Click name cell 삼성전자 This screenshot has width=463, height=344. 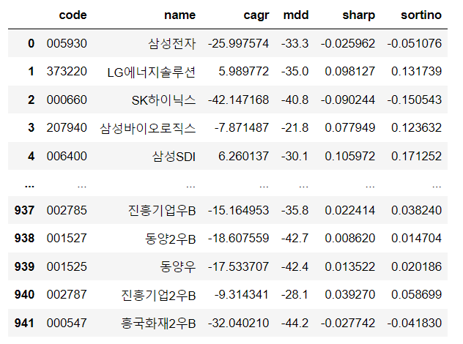coord(172,44)
